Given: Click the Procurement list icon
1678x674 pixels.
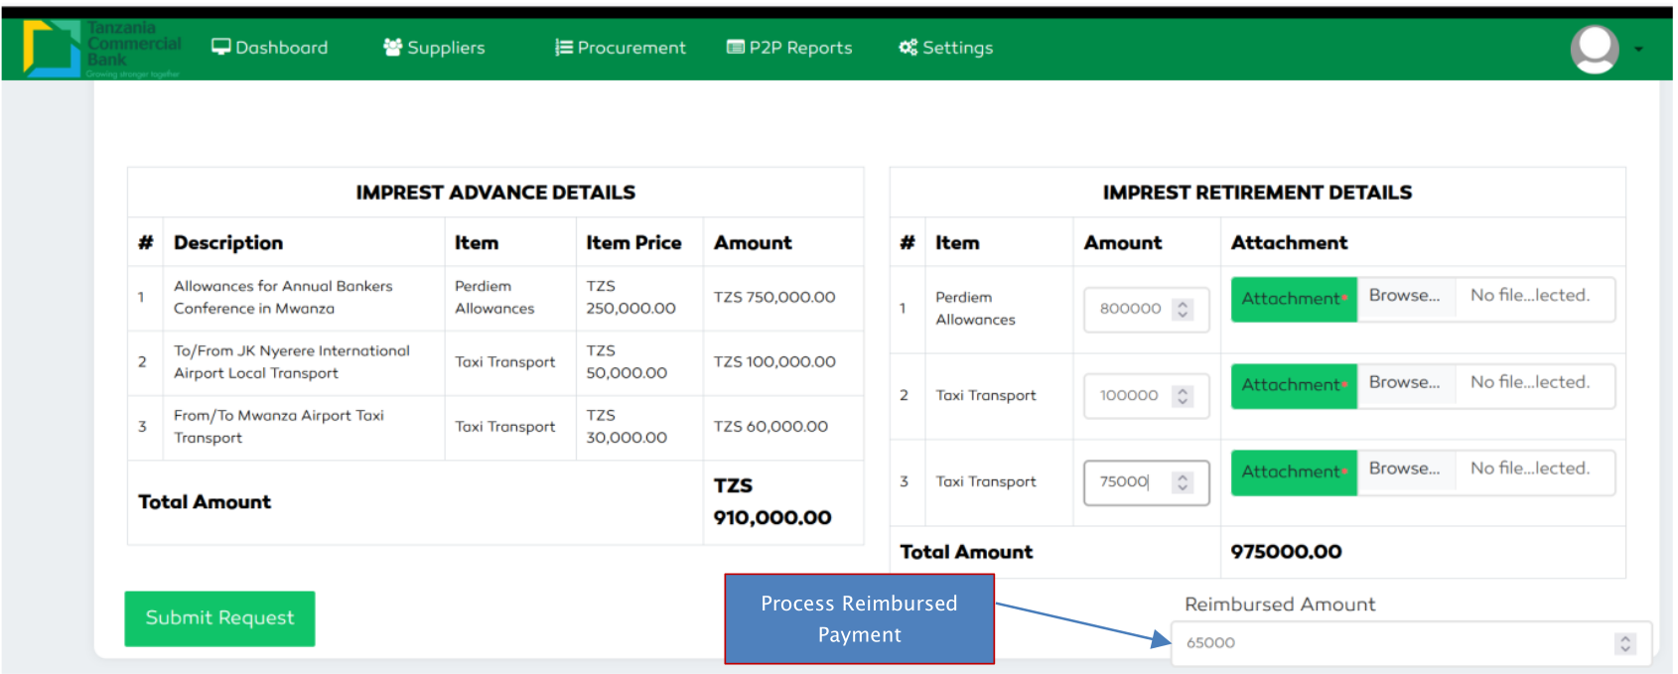Looking at the screenshot, I should [x=563, y=47].
